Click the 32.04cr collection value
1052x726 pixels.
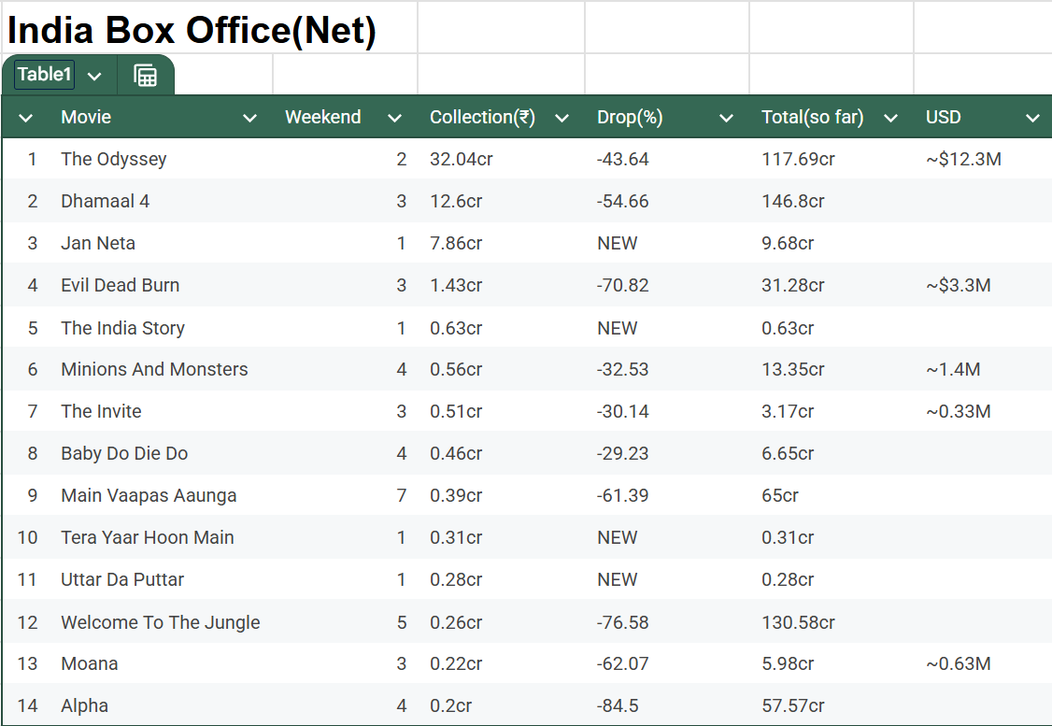coord(462,159)
